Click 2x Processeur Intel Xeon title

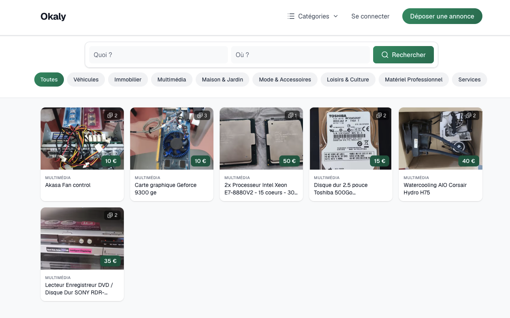[x=261, y=189]
